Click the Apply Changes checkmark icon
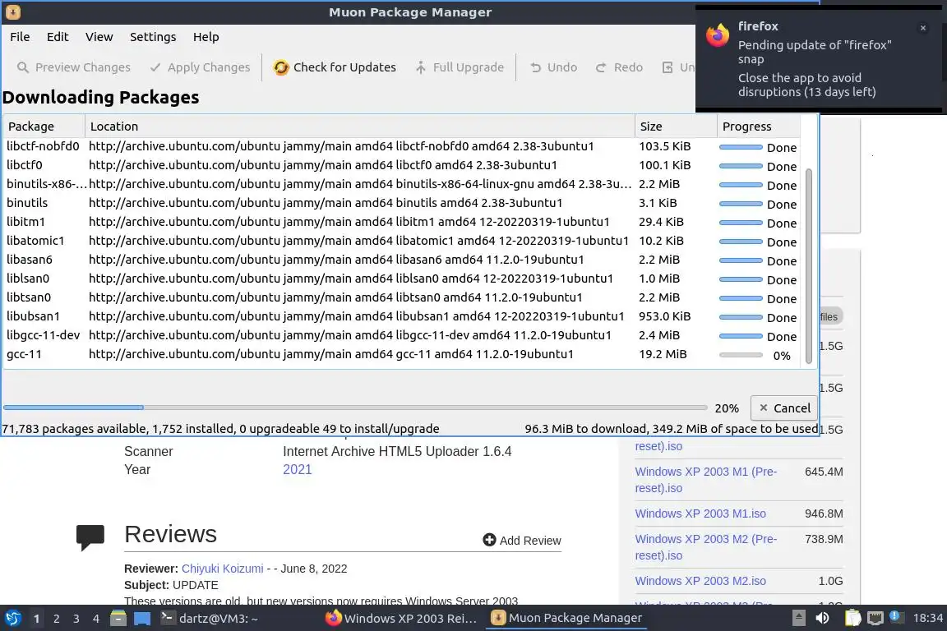 point(155,67)
